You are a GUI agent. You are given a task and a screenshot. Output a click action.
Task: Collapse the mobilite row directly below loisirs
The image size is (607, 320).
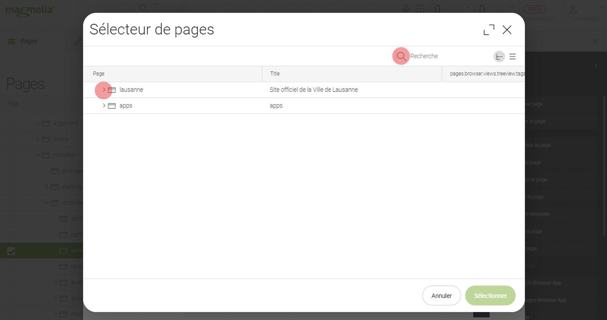pos(38,155)
